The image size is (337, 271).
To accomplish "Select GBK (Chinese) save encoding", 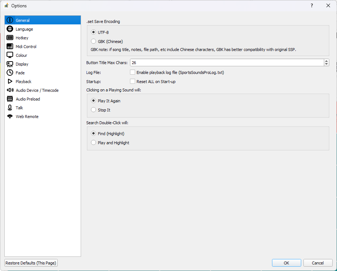I will click(x=93, y=41).
